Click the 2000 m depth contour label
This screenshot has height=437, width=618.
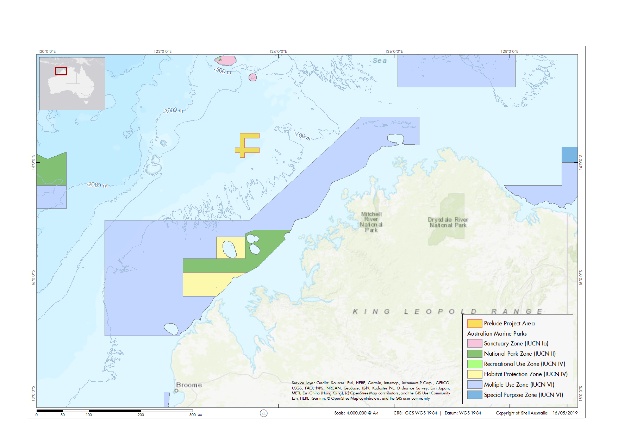97,185
